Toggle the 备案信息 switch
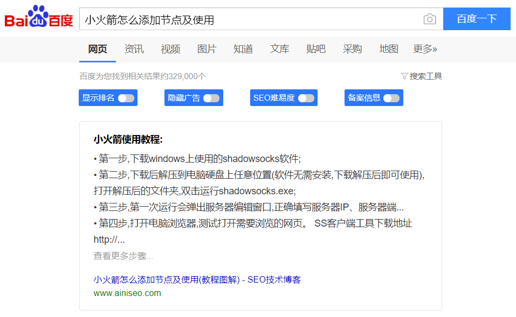The height and width of the screenshot is (317, 516). click(x=391, y=98)
